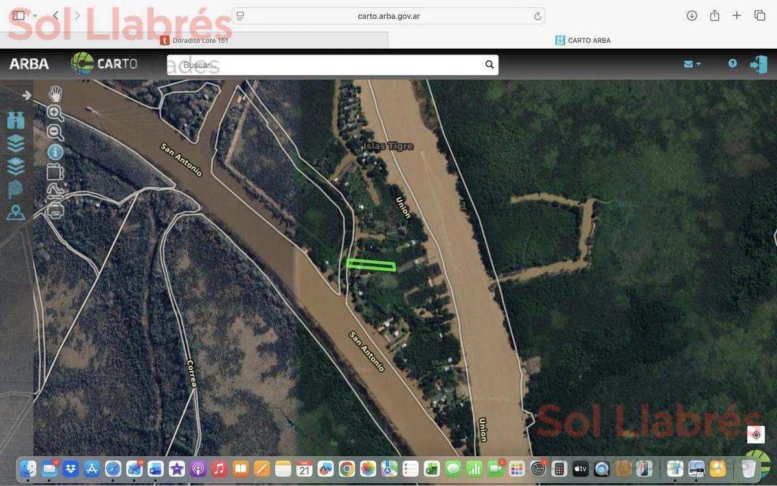Open FaceTime from the Dock
777x486 pixels.
pos(496,468)
